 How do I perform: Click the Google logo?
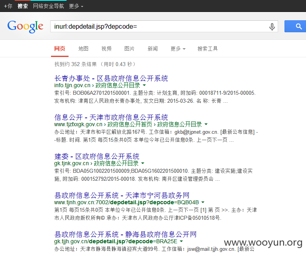point(25,27)
